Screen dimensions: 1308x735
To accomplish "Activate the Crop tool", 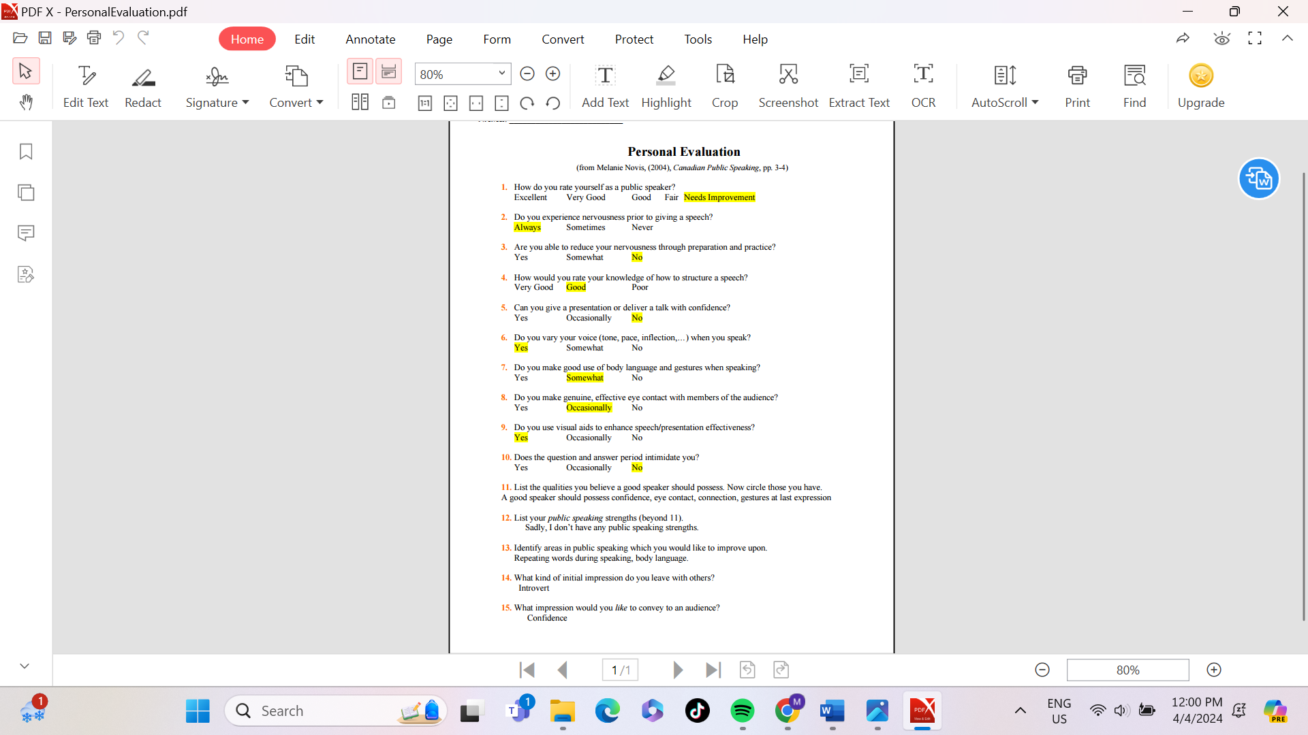I will (x=725, y=85).
